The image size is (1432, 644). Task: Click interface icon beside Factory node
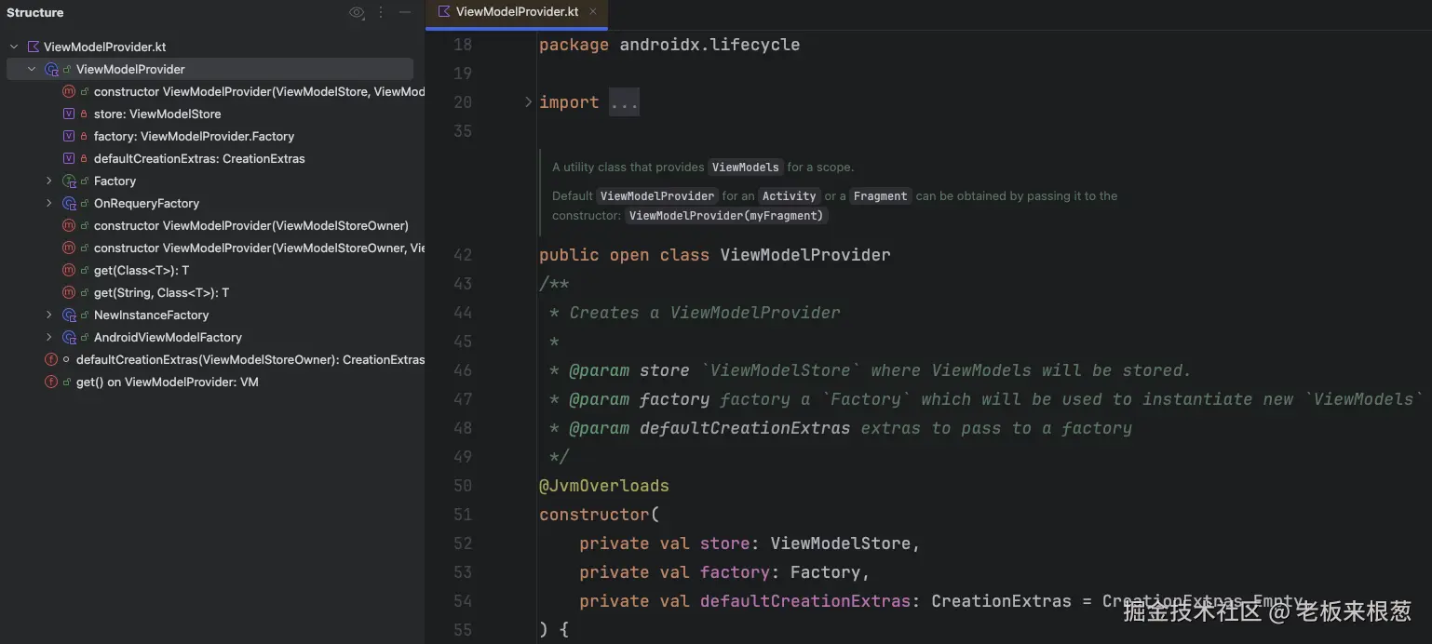(68, 181)
